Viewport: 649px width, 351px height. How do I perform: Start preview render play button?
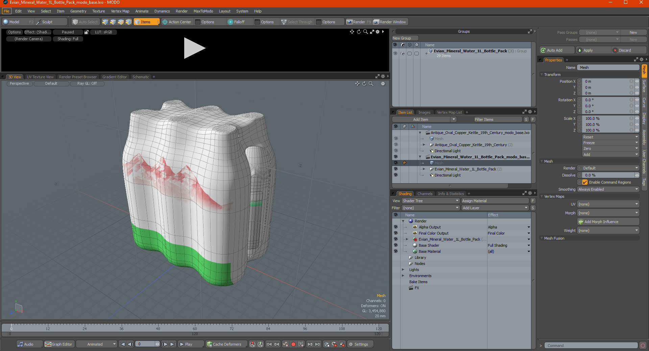click(194, 48)
